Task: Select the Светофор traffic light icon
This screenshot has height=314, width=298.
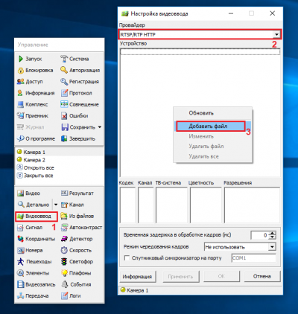Action: click(64, 262)
